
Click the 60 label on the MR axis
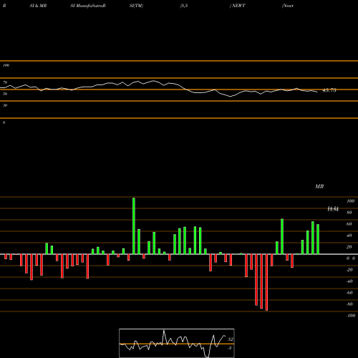click(349, 224)
